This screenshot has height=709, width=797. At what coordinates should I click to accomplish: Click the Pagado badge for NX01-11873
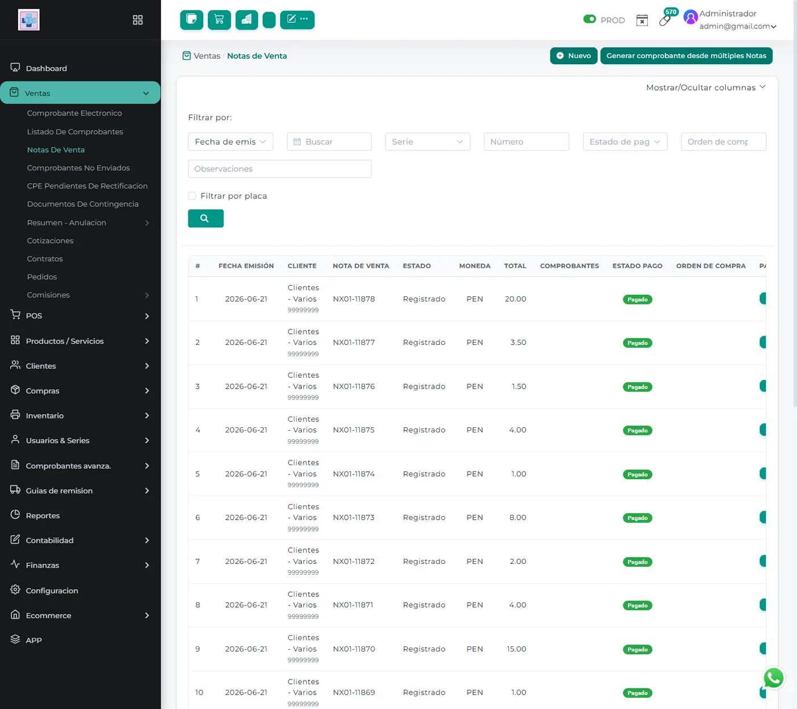coord(638,518)
